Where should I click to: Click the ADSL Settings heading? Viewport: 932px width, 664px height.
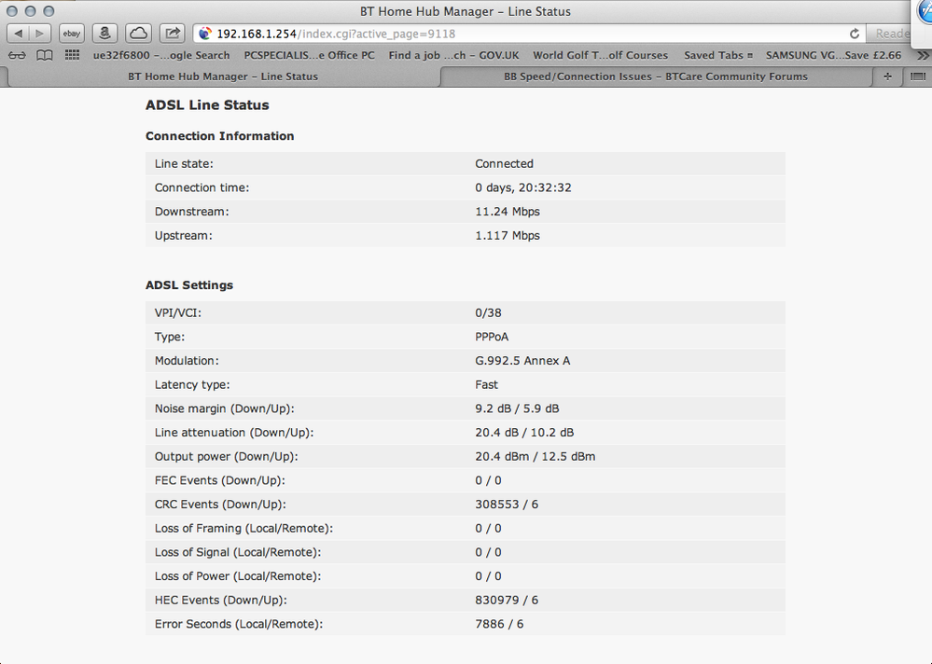(189, 285)
